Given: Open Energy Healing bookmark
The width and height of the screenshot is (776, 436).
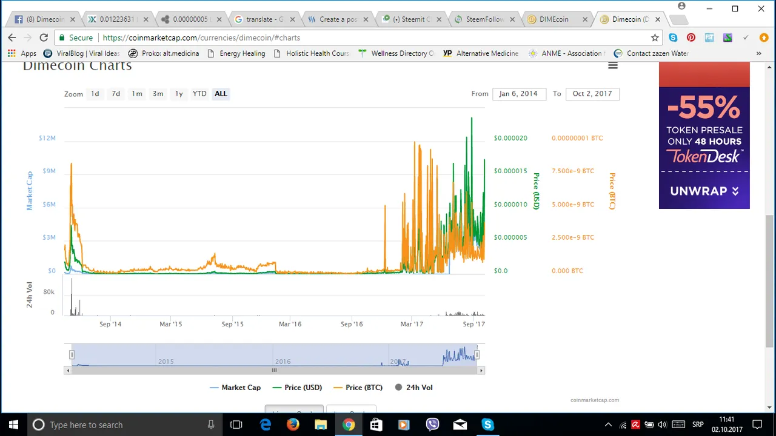Looking at the screenshot, I should [236, 53].
